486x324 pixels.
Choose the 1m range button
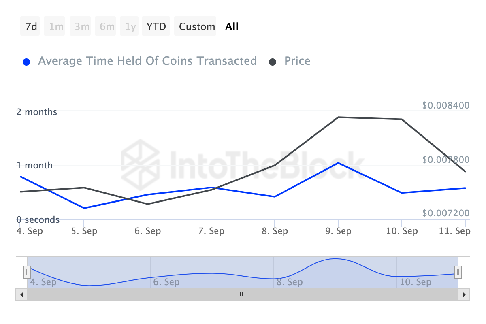56,26
